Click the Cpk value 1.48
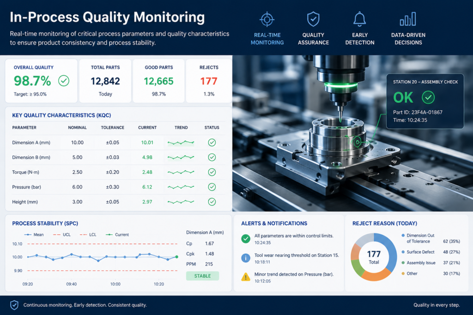This screenshot has height=315, width=473. [x=209, y=254]
